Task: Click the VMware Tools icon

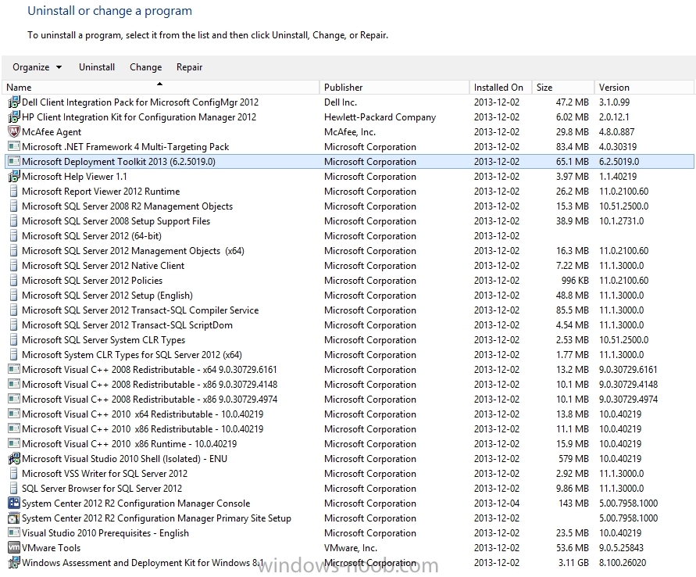Action: [14, 548]
